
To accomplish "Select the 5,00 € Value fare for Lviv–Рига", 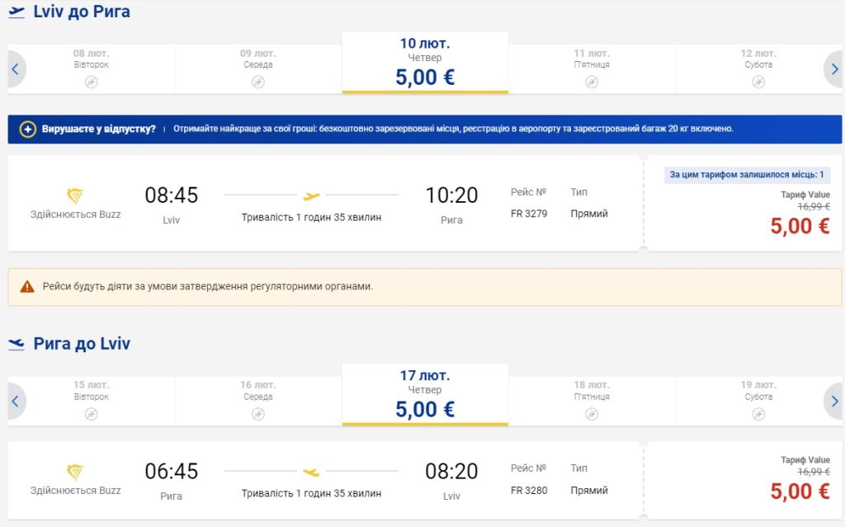I will click(x=799, y=226).
